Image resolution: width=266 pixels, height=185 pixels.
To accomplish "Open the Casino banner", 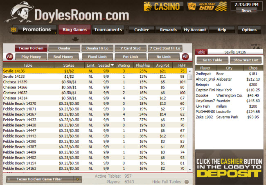I will (163, 7).
